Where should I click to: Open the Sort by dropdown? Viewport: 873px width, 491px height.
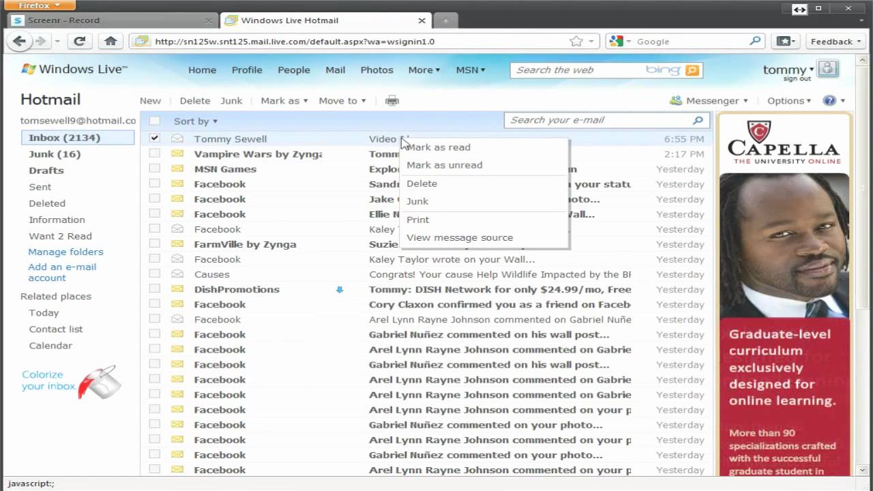tap(195, 121)
